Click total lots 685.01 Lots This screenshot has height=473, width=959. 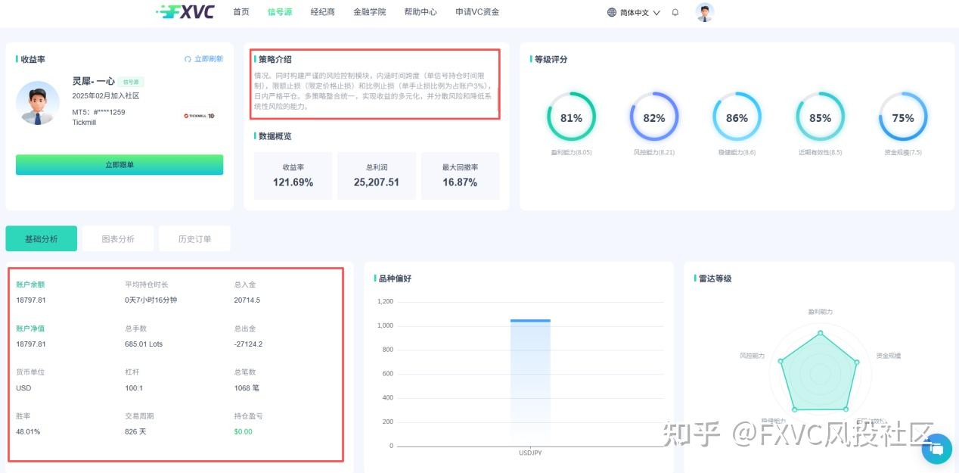tap(144, 344)
